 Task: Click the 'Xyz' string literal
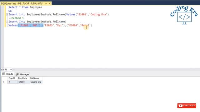pyautogui.click(x=59, y=25)
